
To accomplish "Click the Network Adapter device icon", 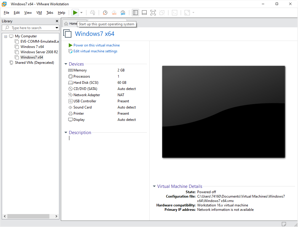I will [71, 95].
